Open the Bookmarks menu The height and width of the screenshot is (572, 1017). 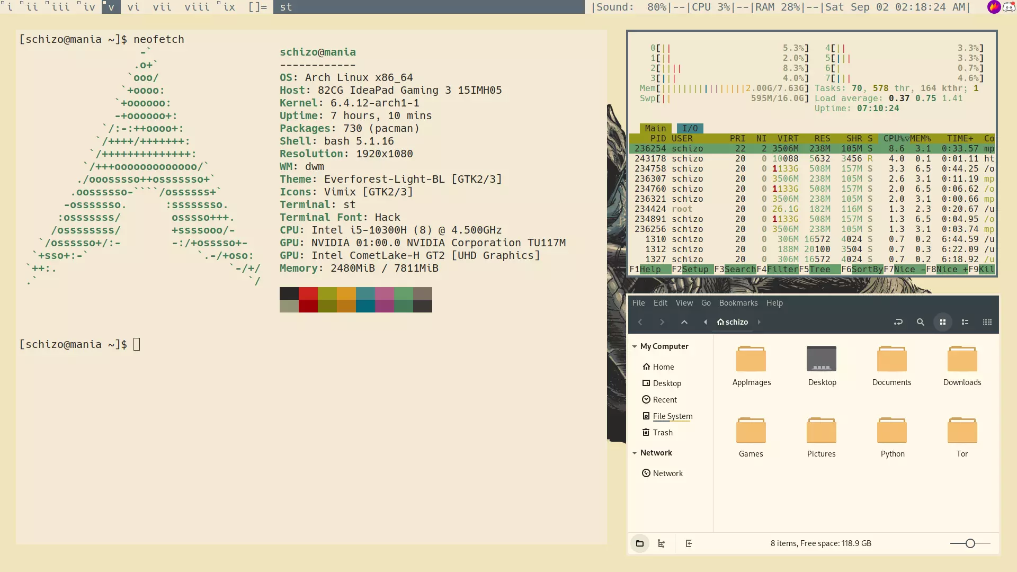pyautogui.click(x=738, y=303)
